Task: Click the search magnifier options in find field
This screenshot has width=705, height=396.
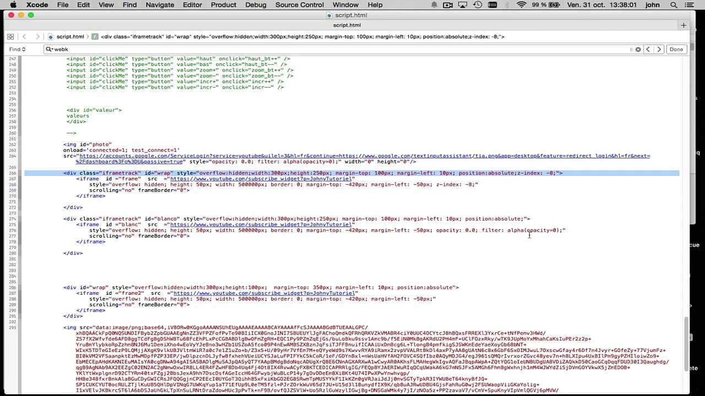Action: (49, 50)
